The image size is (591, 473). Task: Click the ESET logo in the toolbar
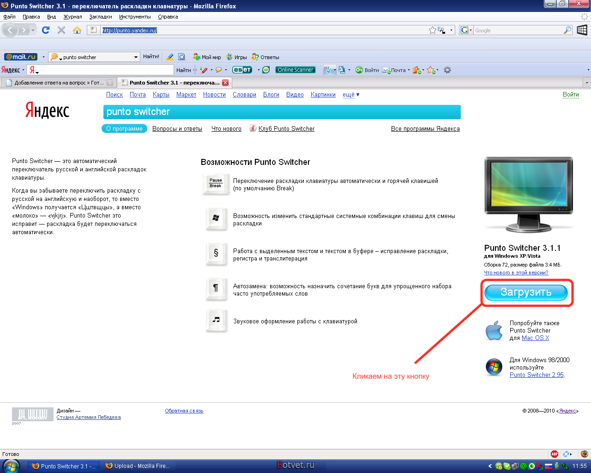(242, 70)
